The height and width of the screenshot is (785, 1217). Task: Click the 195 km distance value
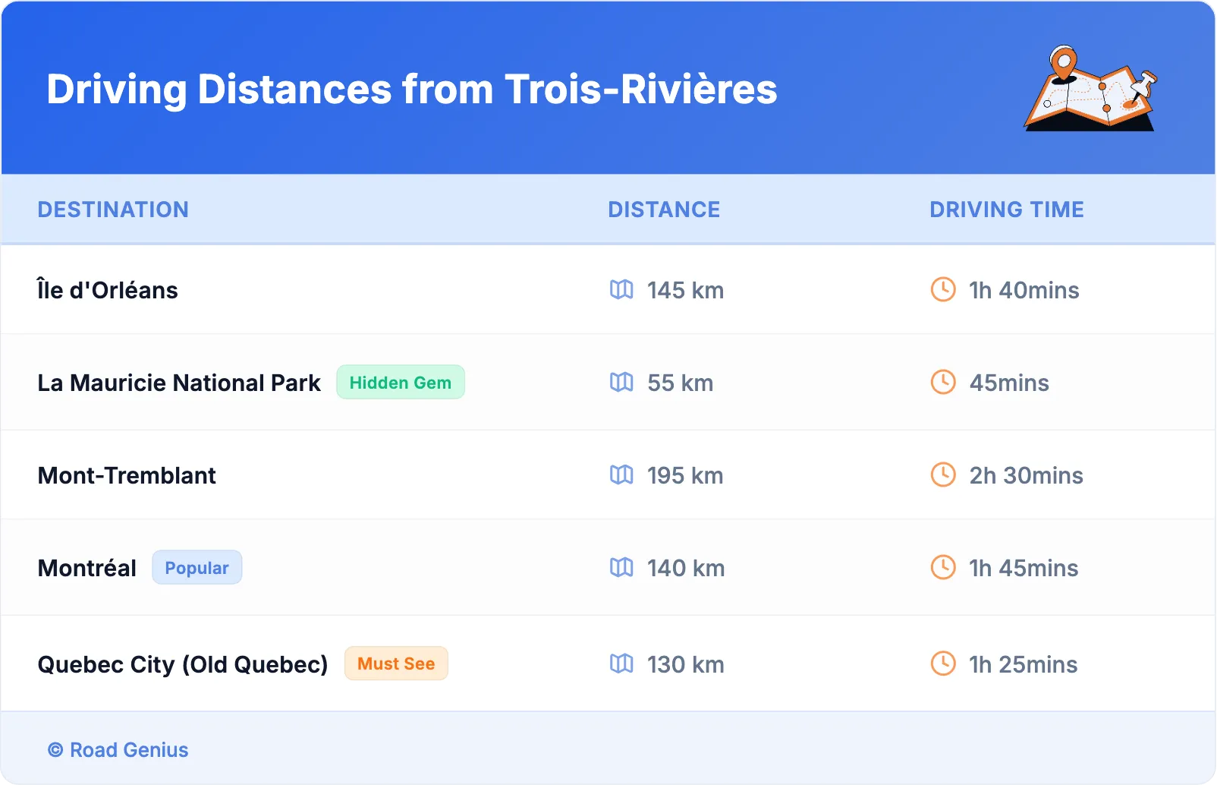click(x=685, y=475)
